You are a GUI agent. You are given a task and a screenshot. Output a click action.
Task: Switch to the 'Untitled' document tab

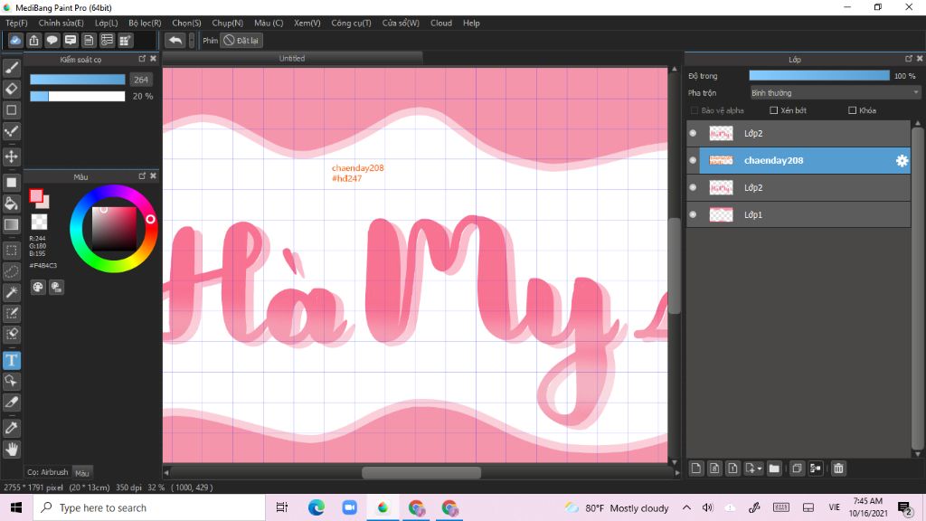click(292, 58)
